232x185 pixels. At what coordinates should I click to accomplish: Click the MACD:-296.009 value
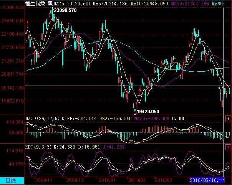[x=152, y=119]
